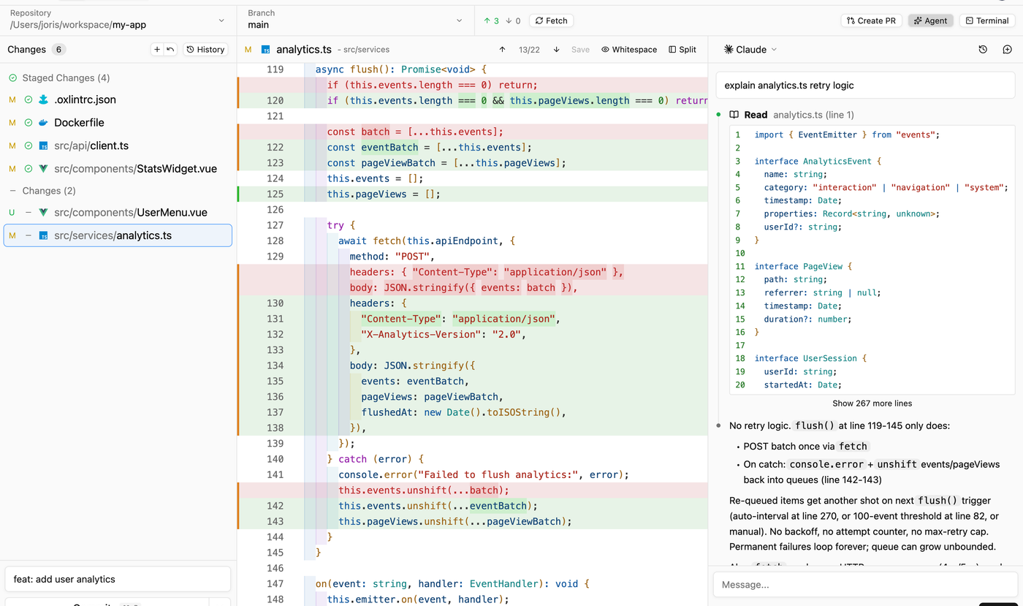This screenshot has width=1023, height=606.
Task: Click the U status beside UserMenu.vue
Action: pyautogui.click(x=12, y=213)
